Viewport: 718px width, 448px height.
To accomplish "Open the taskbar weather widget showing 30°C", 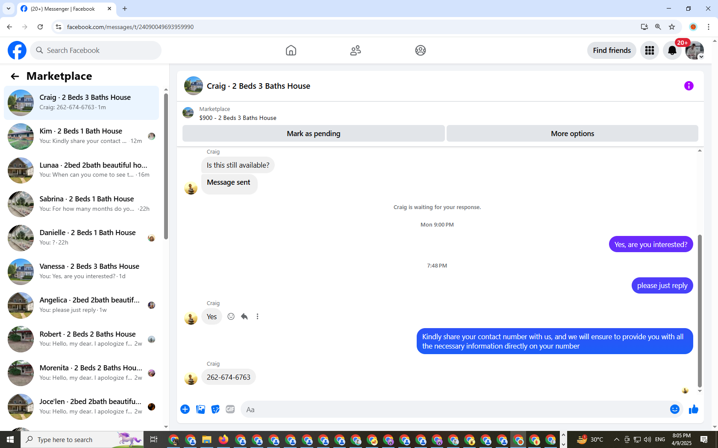I will 590,439.
